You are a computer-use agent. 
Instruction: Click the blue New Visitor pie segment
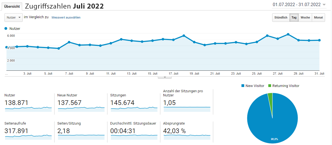tap(272, 122)
